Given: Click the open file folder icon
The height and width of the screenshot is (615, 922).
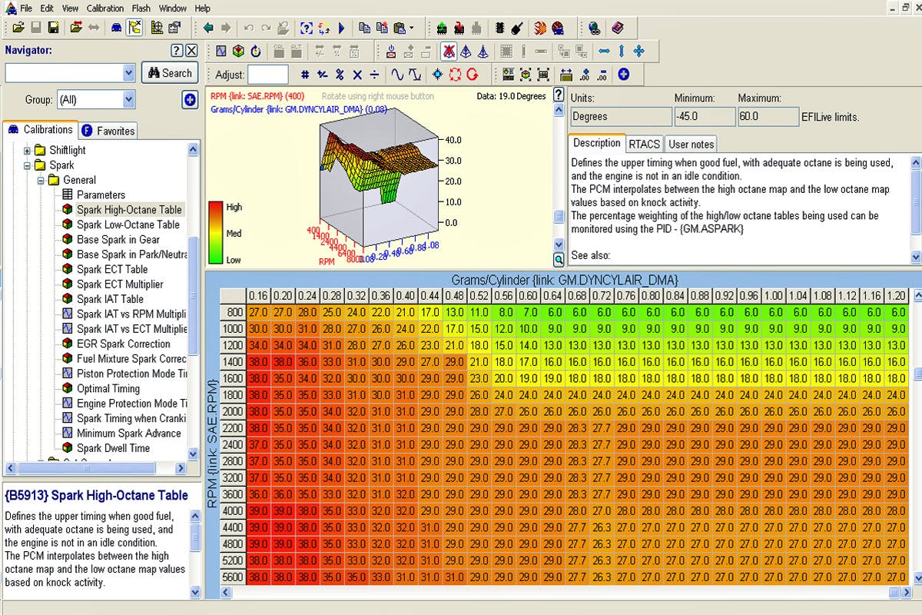Looking at the screenshot, I should coord(18,28).
